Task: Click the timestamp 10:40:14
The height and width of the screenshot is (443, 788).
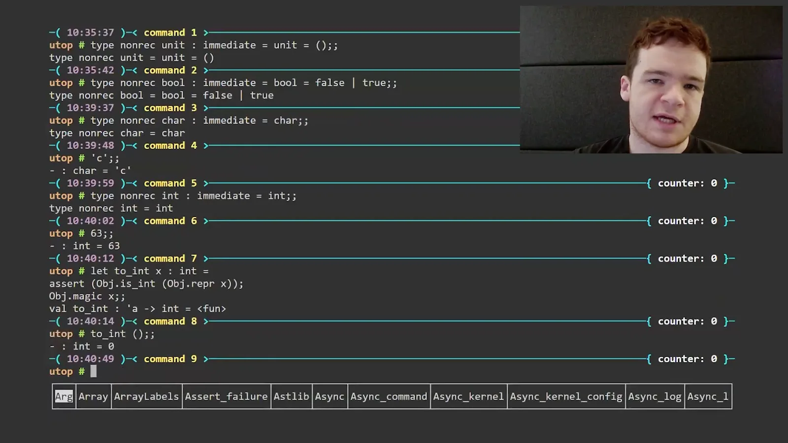Action: [90, 321]
